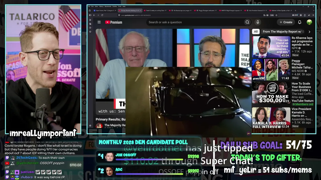The width and height of the screenshot is (321, 180).
Task: Click JSTechGeek username in chat
Action: point(26,158)
